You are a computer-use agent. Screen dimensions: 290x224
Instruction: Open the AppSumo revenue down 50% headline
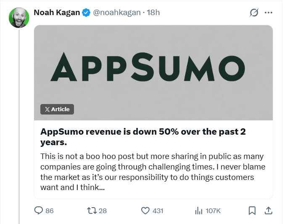(143, 137)
